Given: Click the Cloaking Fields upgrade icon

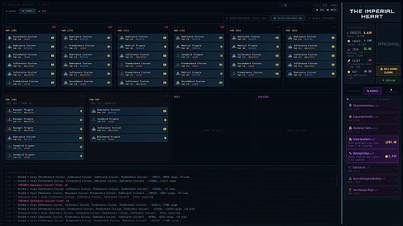Looking at the screenshot, I should point(350,128).
